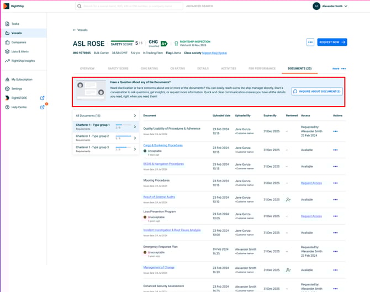Open My Subscription icon in sidebar
Image resolution: width=370 pixels, height=292 pixels.
7,79
